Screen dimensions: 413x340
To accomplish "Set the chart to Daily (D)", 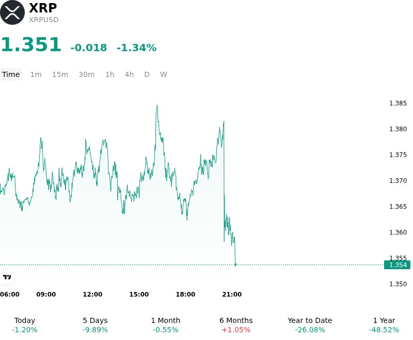I will click(147, 74).
